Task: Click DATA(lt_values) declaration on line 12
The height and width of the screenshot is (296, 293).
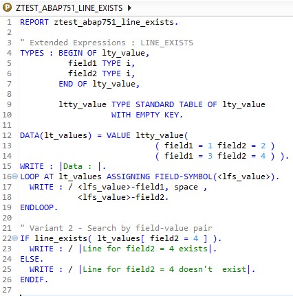Action: [56, 135]
